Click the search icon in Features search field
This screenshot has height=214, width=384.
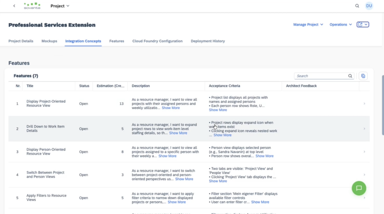tap(350, 76)
